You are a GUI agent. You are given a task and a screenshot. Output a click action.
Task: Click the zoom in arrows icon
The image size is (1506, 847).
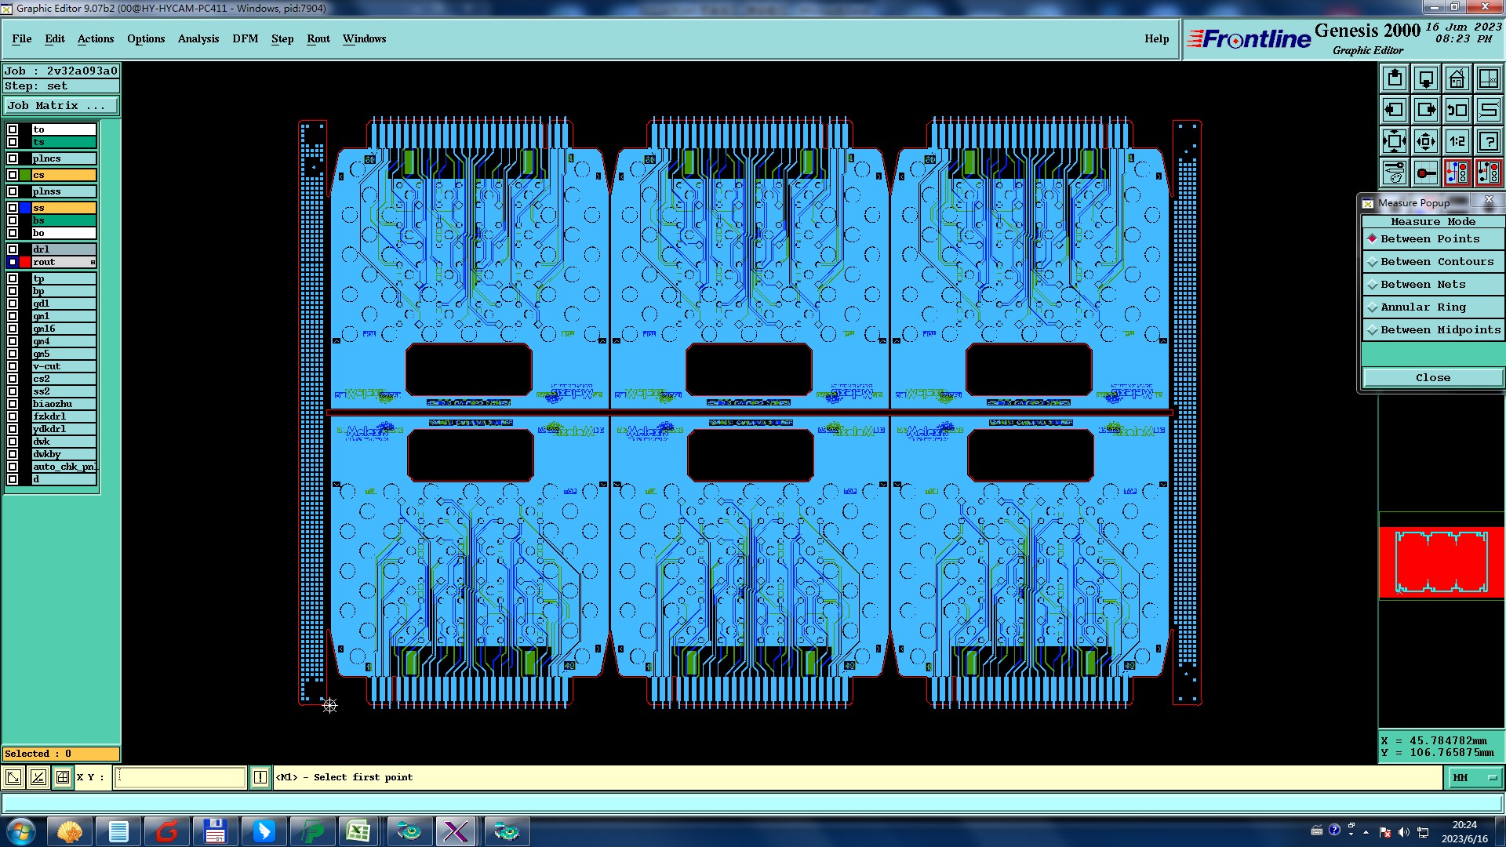[x=1394, y=141]
